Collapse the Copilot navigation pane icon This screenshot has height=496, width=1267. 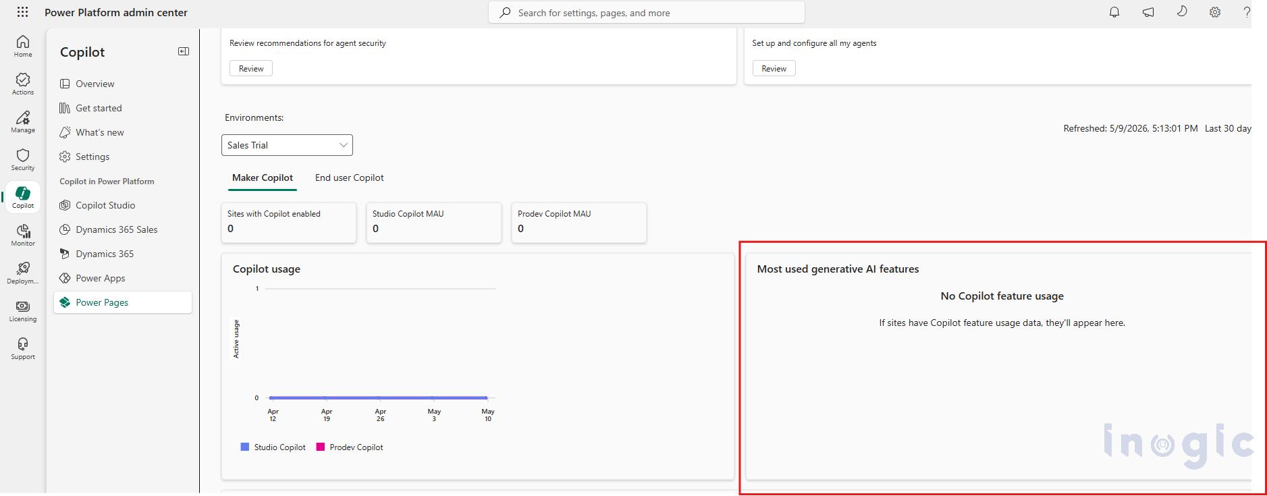tap(184, 51)
